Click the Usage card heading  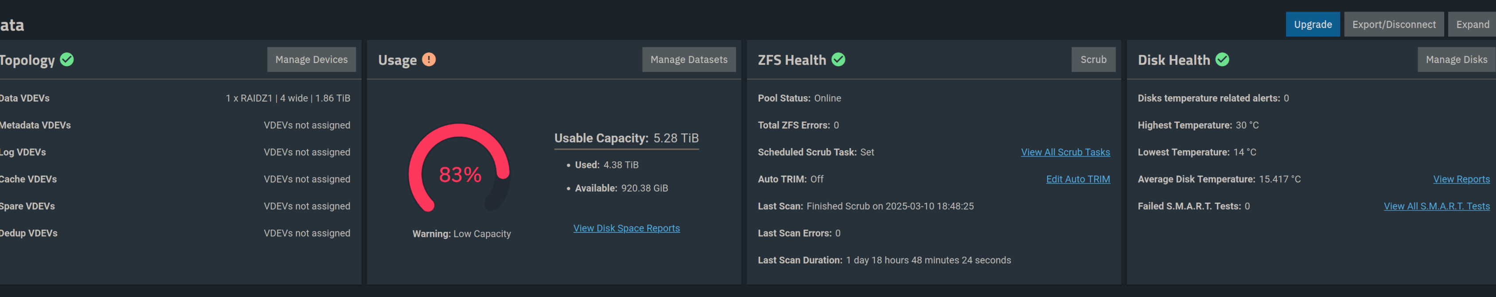click(x=397, y=60)
